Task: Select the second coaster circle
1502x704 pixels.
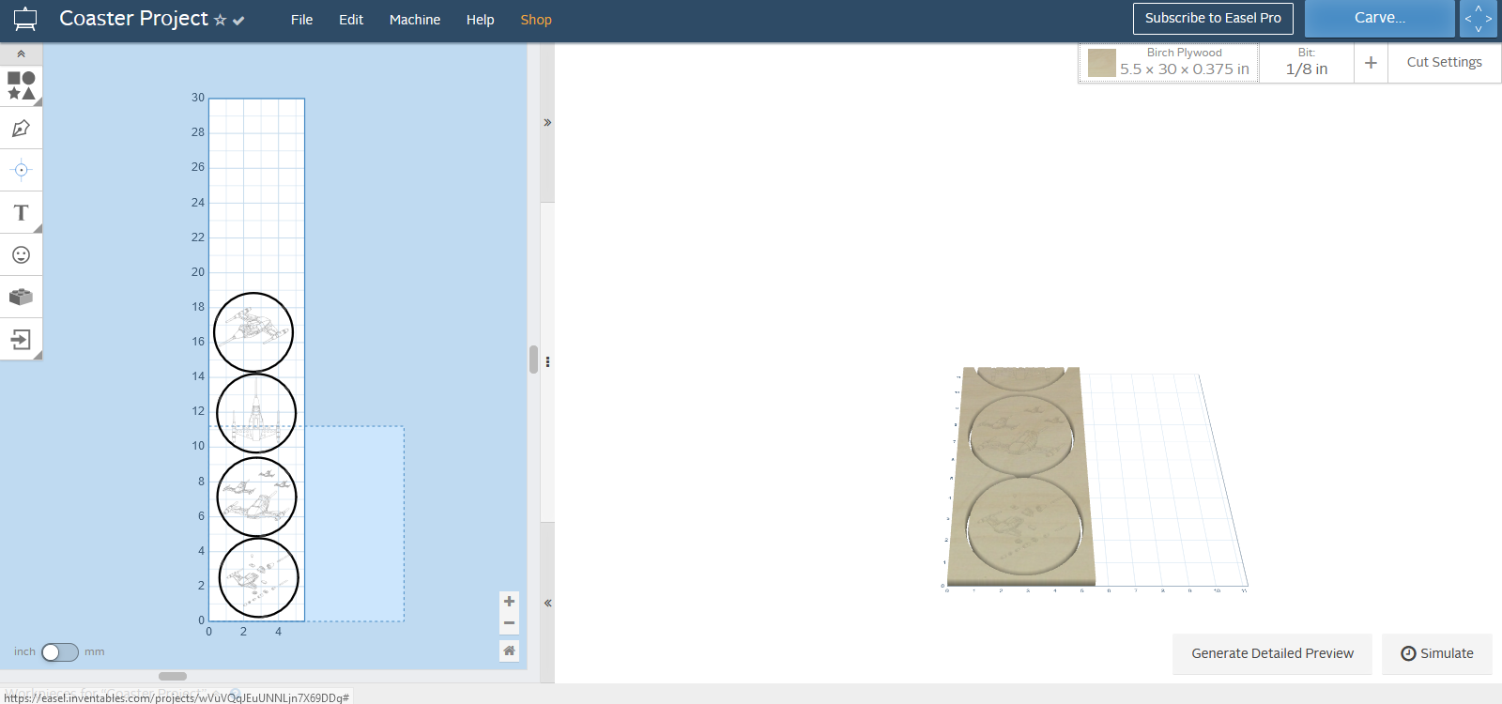Action: point(256,413)
